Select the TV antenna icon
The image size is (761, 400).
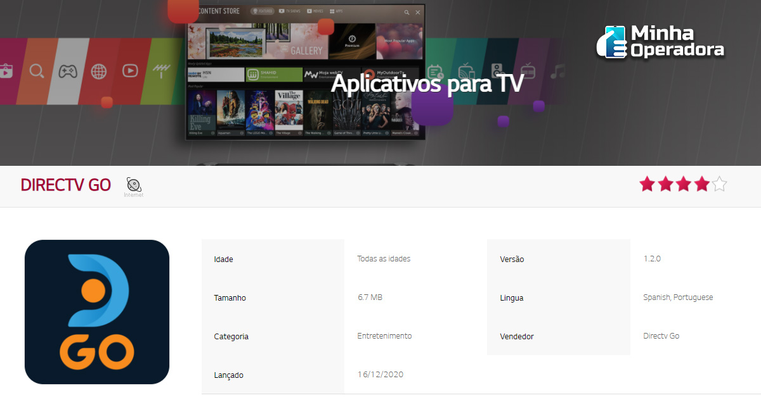click(159, 71)
